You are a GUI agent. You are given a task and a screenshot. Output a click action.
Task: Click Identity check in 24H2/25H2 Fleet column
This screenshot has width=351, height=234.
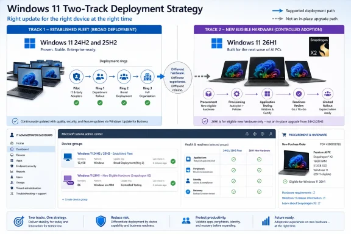click(x=233, y=181)
